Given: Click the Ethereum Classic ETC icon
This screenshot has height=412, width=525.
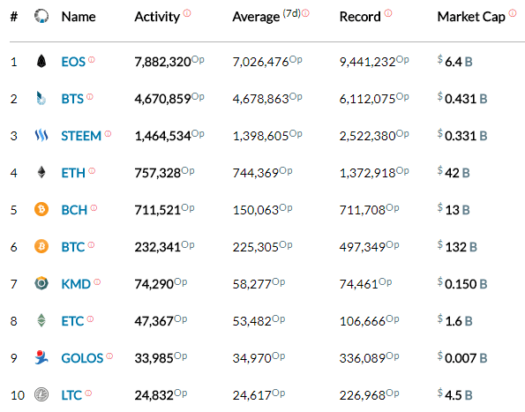Looking at the screenshot, I should pos(41,320).
